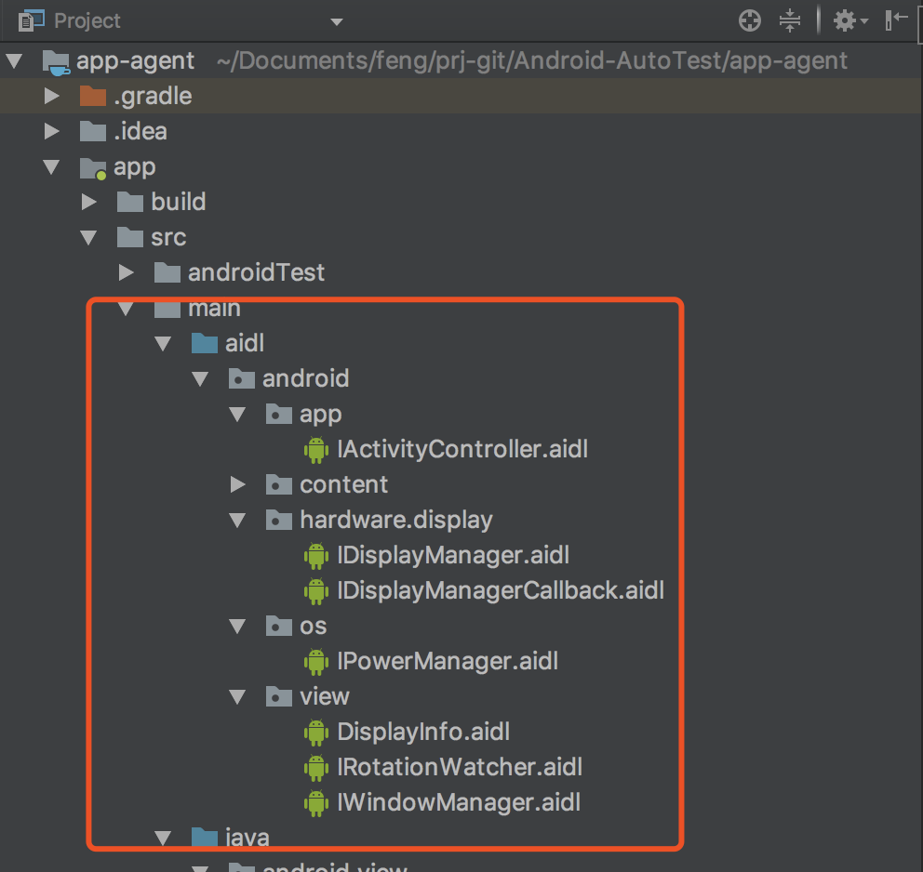Select IDisplayManagerCallback.aidl in the tree
This screenshot has width=923, height=872.
click(x=500, y=591)
